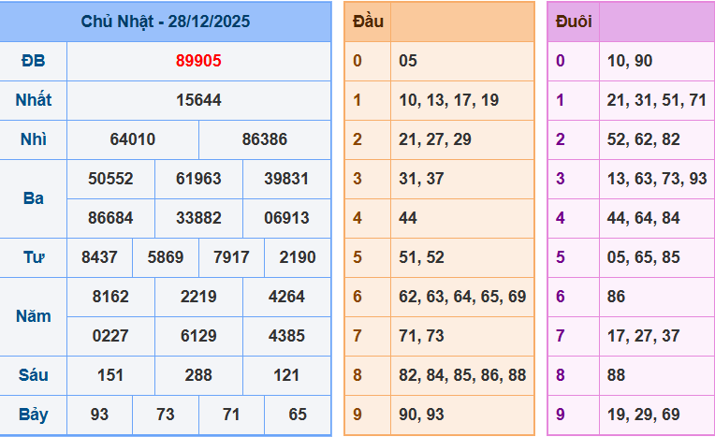The image size is (715, 437).
Task: Select the Sáu prize number 288
Action: (x=198, y=375)
